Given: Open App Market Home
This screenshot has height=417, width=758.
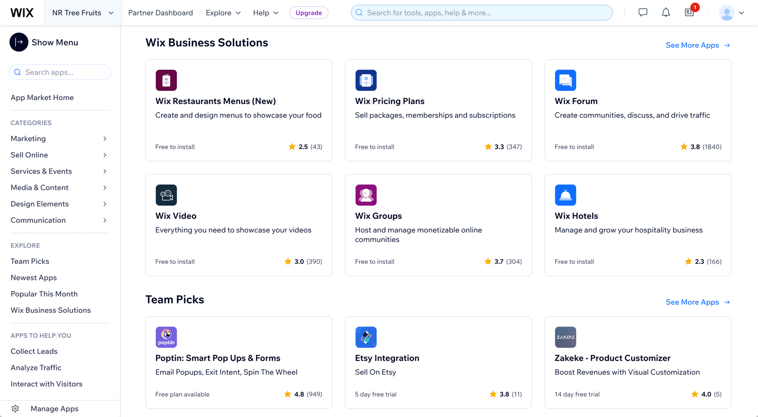Looking at the screenshot, I should (42, 98).
